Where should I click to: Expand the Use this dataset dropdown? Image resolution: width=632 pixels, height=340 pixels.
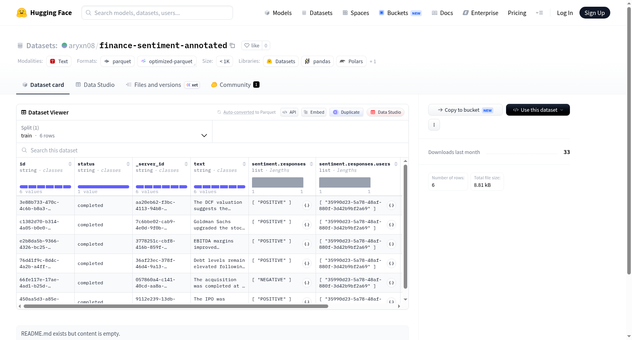[x=538, y=110]
